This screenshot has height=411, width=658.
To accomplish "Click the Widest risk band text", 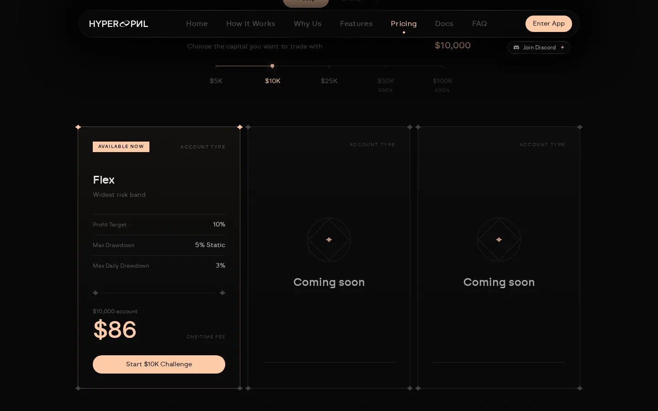I will tap(119, 195).
